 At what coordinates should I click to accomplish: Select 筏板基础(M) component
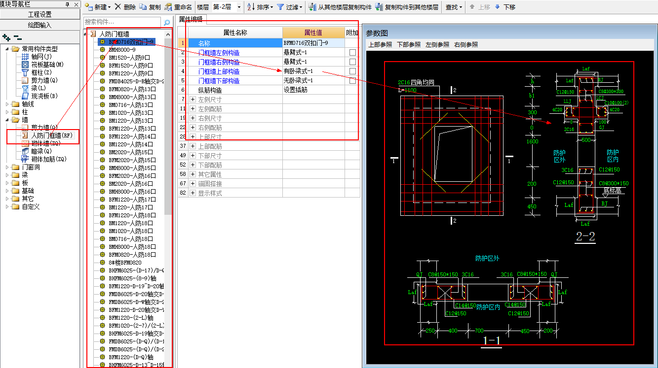pos(42,65)
